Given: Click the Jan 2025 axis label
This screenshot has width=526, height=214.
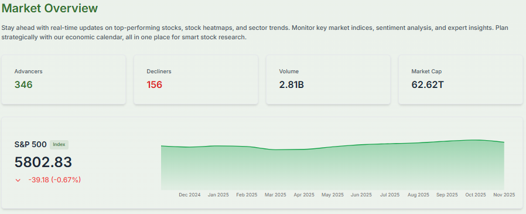Looking at the screenshot, I should coord(218,195).
